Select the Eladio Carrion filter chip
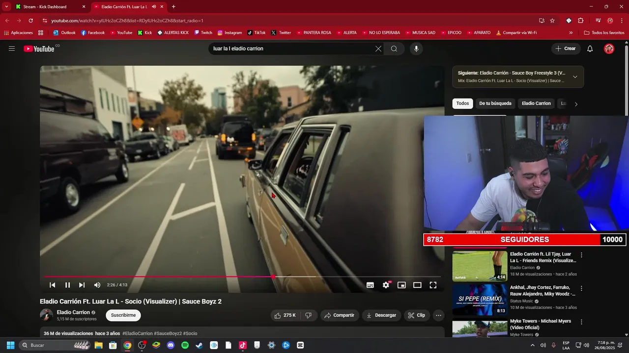629x353 pixels. tap(536, 103)
